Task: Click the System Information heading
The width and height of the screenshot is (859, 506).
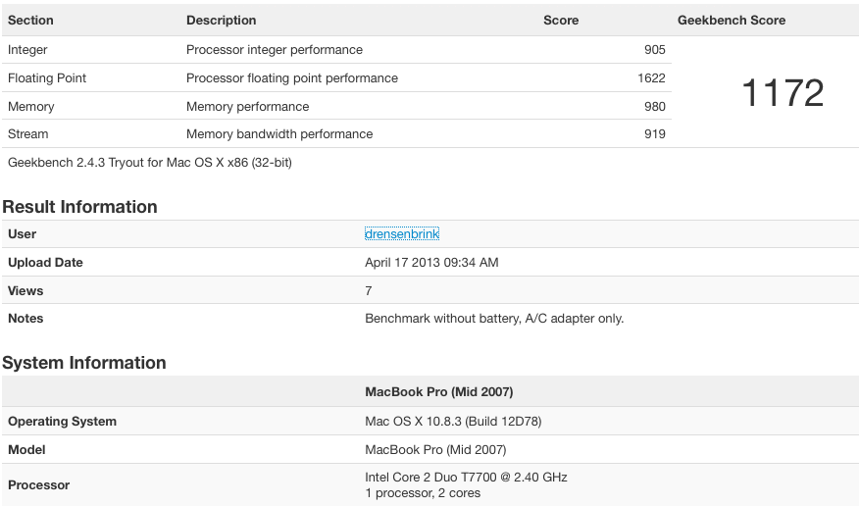Action: click(84, 363)
